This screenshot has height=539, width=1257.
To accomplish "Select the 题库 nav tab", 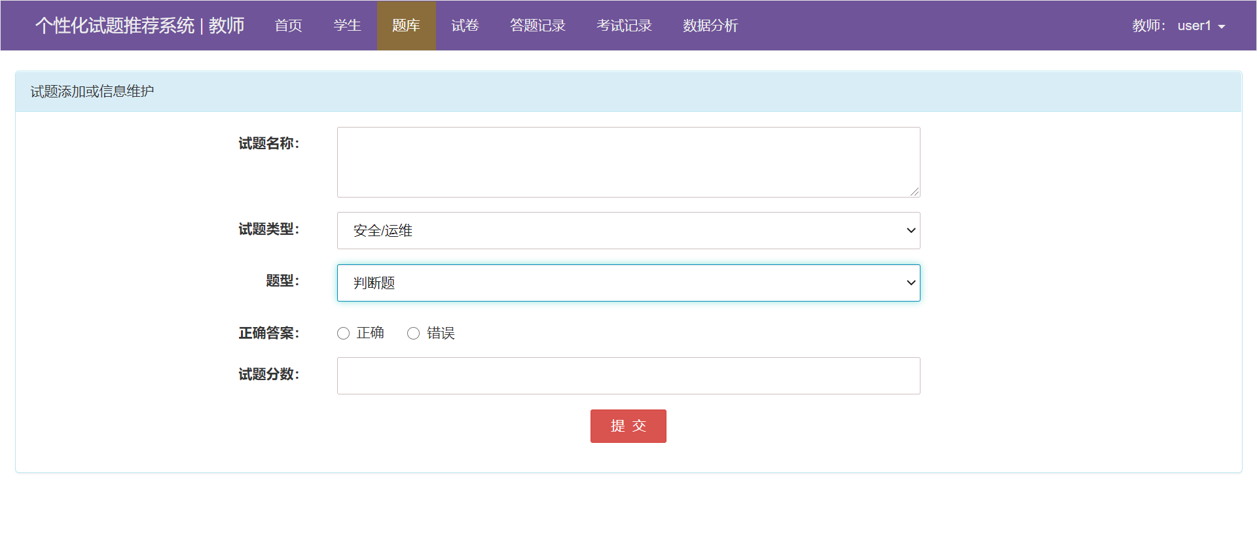I will pyautogui.click(x=406, y=26).
